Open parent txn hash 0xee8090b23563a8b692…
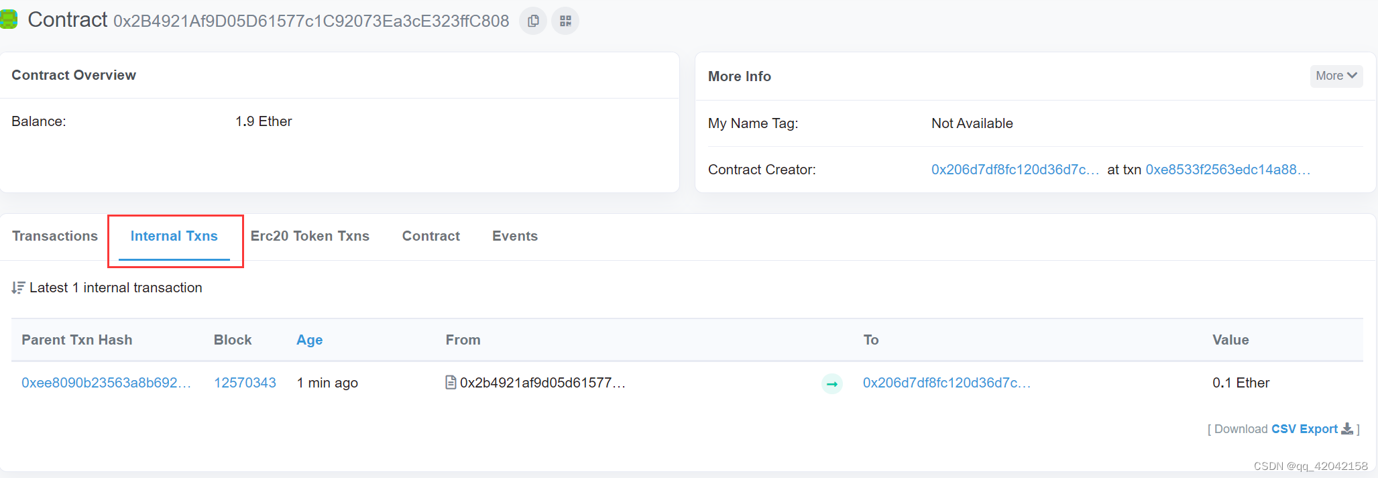Image resolution: width=1378 pixels, height=478 pixels. tap(106, 383)
